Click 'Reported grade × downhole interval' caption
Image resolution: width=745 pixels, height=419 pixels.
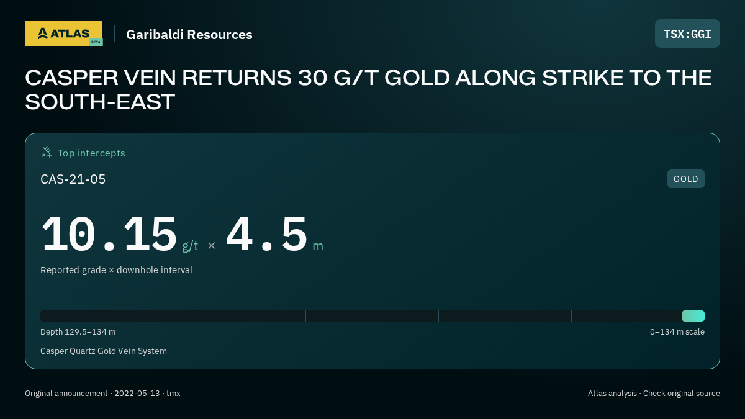click(116, 270)
